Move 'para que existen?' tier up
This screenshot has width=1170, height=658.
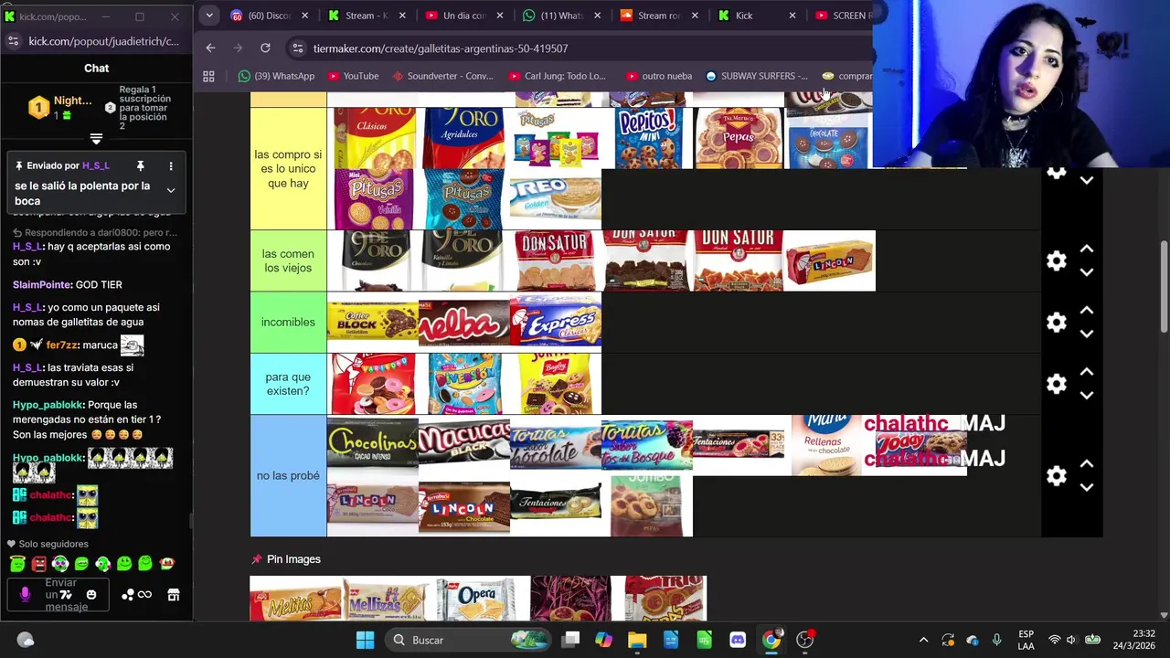tap(1087, 372)
